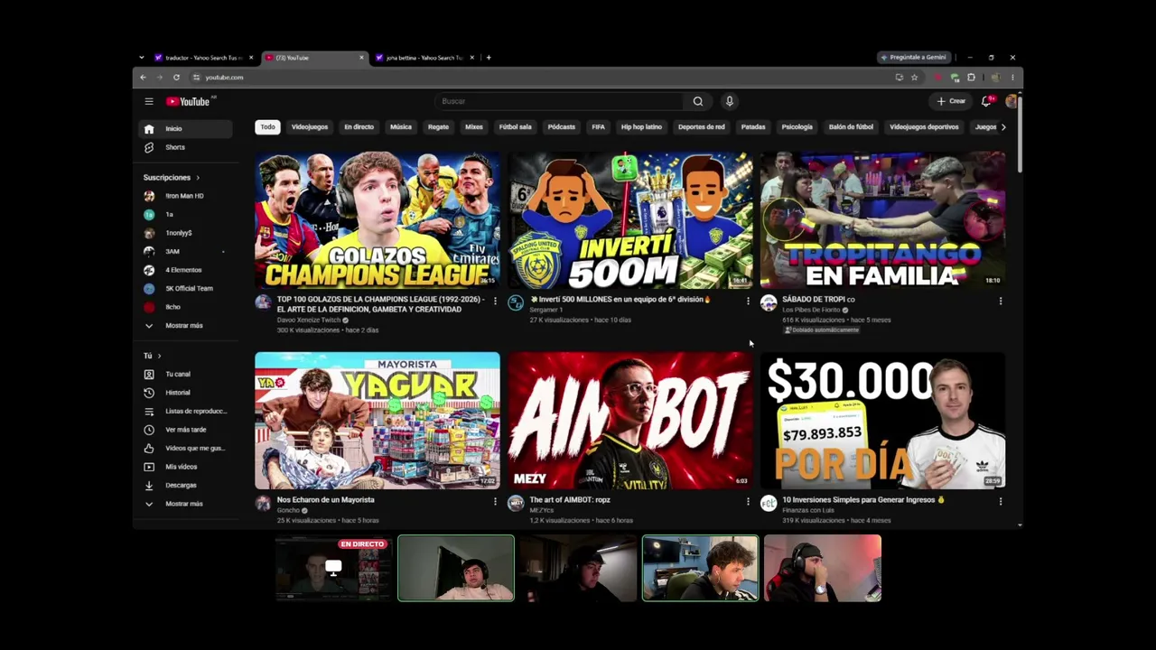Viewport: 1156px width, 650px height.
Task: Open the Finanzas con Luis channel avatar
Action: point(769,504)
